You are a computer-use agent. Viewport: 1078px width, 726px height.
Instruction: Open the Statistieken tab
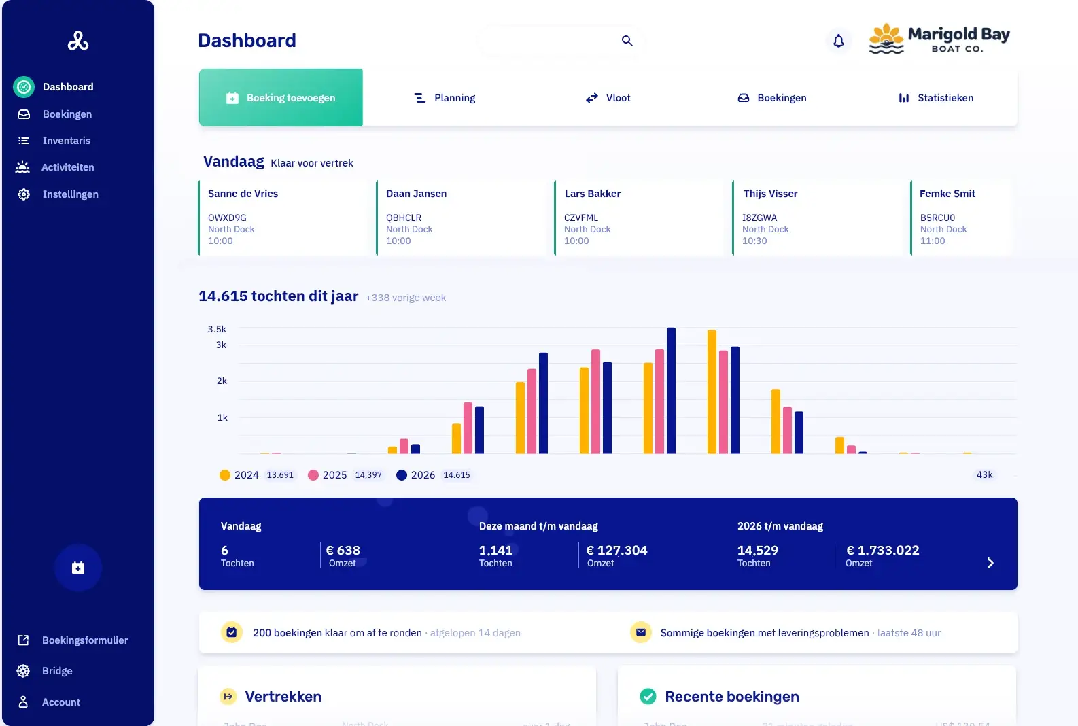(936, 98)
